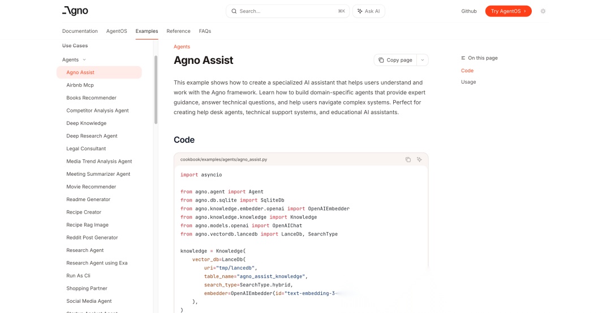Jump to Code section in page outline
This screenshot has height=313, width=611.
coord(467,71)
